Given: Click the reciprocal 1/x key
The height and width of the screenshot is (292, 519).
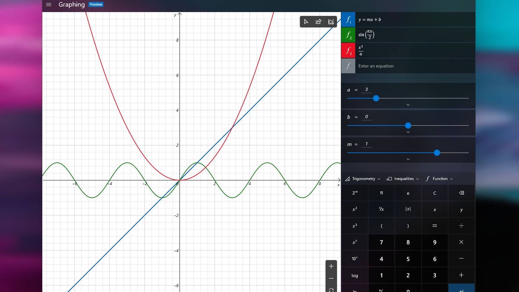Looking at the screenshot, I should [x=381, y=209].
